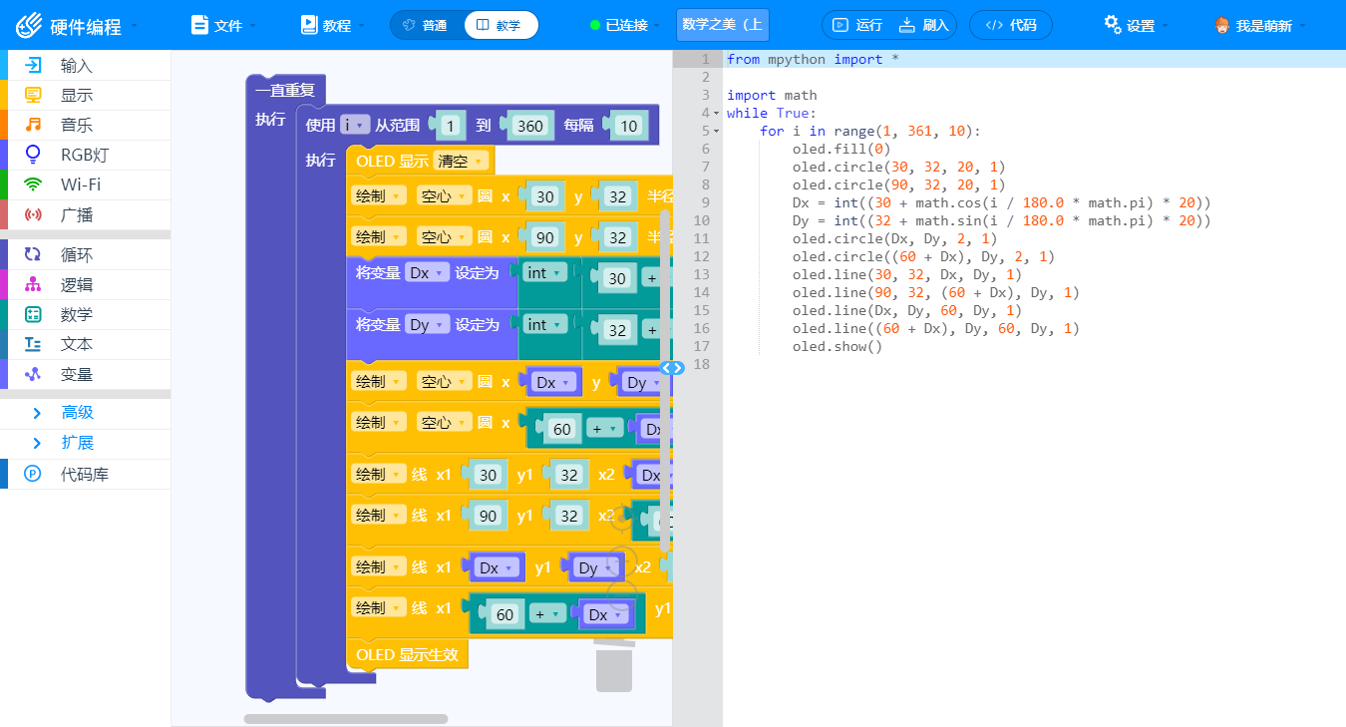1346x727 pixels.
Task: Click the 一直重复 loop block header
Action: 285,90
